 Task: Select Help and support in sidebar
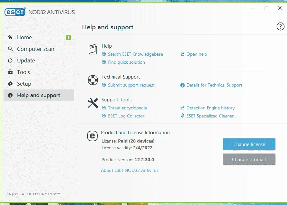[39, 95]
